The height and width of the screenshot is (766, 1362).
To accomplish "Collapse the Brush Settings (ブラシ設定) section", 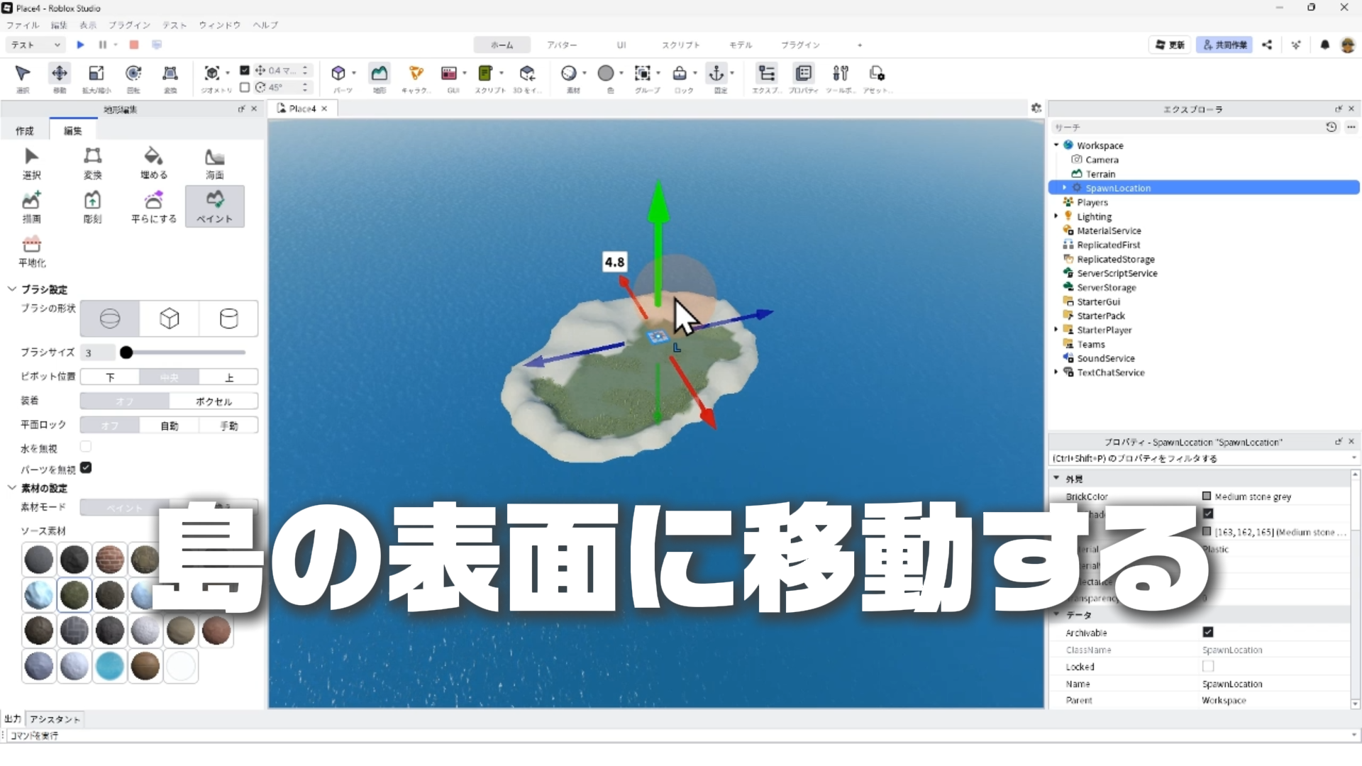I will click(x=12, y=289).
